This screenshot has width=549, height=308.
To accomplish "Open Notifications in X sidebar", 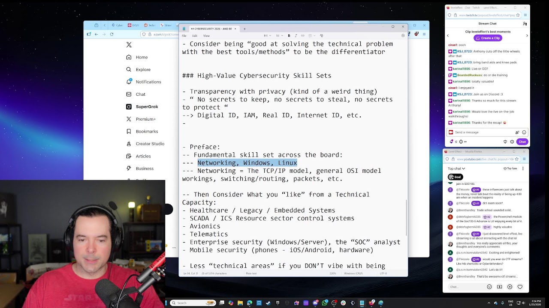I will tap(144, 82).
